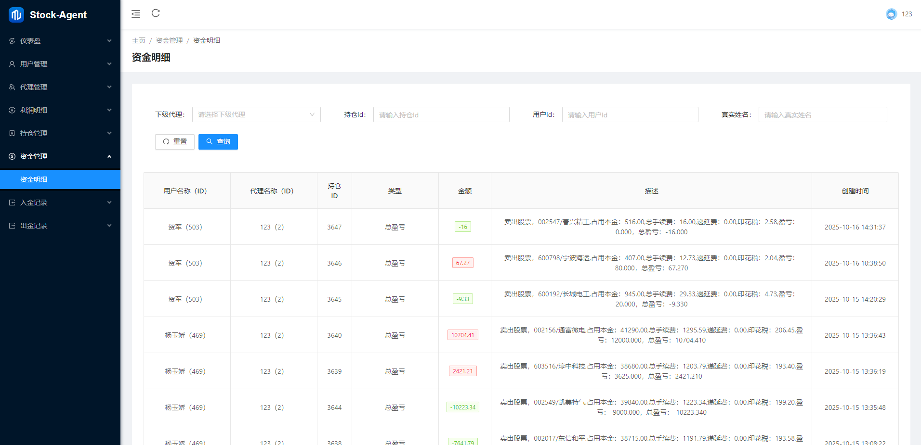Click the dashboard (仪表盘) sidebar icon
Viewport: 921px width, 445px height.
tap(12, 41)
